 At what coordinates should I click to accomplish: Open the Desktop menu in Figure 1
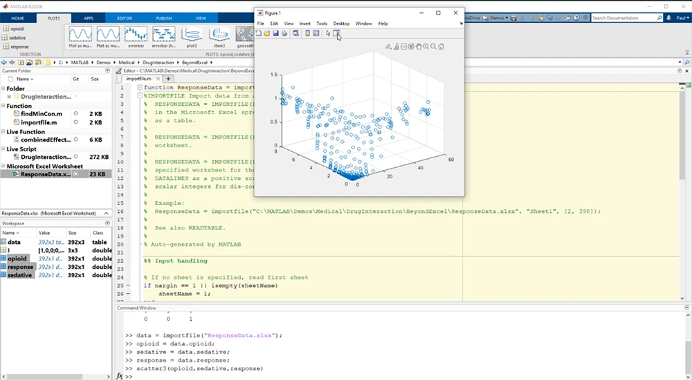[x=341, y=23]
